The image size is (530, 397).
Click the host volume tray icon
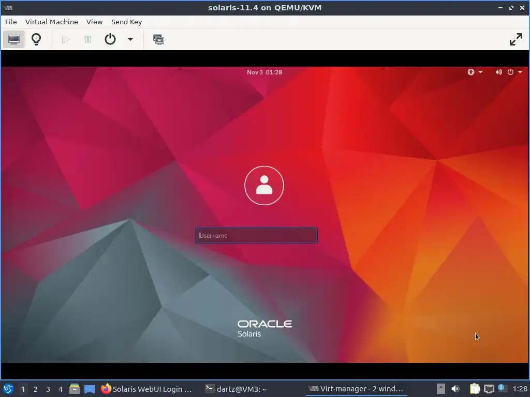click(x=455, y=389)
